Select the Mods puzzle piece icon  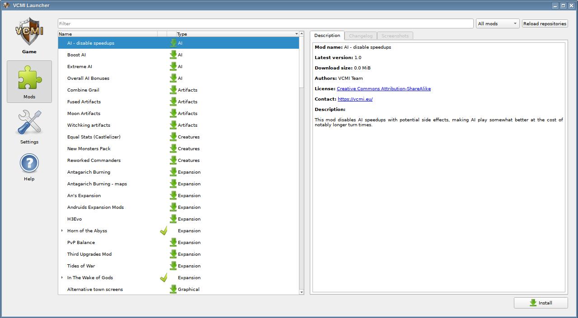29,78
